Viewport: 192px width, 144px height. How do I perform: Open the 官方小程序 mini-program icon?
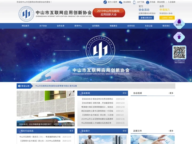click(105, 2)
